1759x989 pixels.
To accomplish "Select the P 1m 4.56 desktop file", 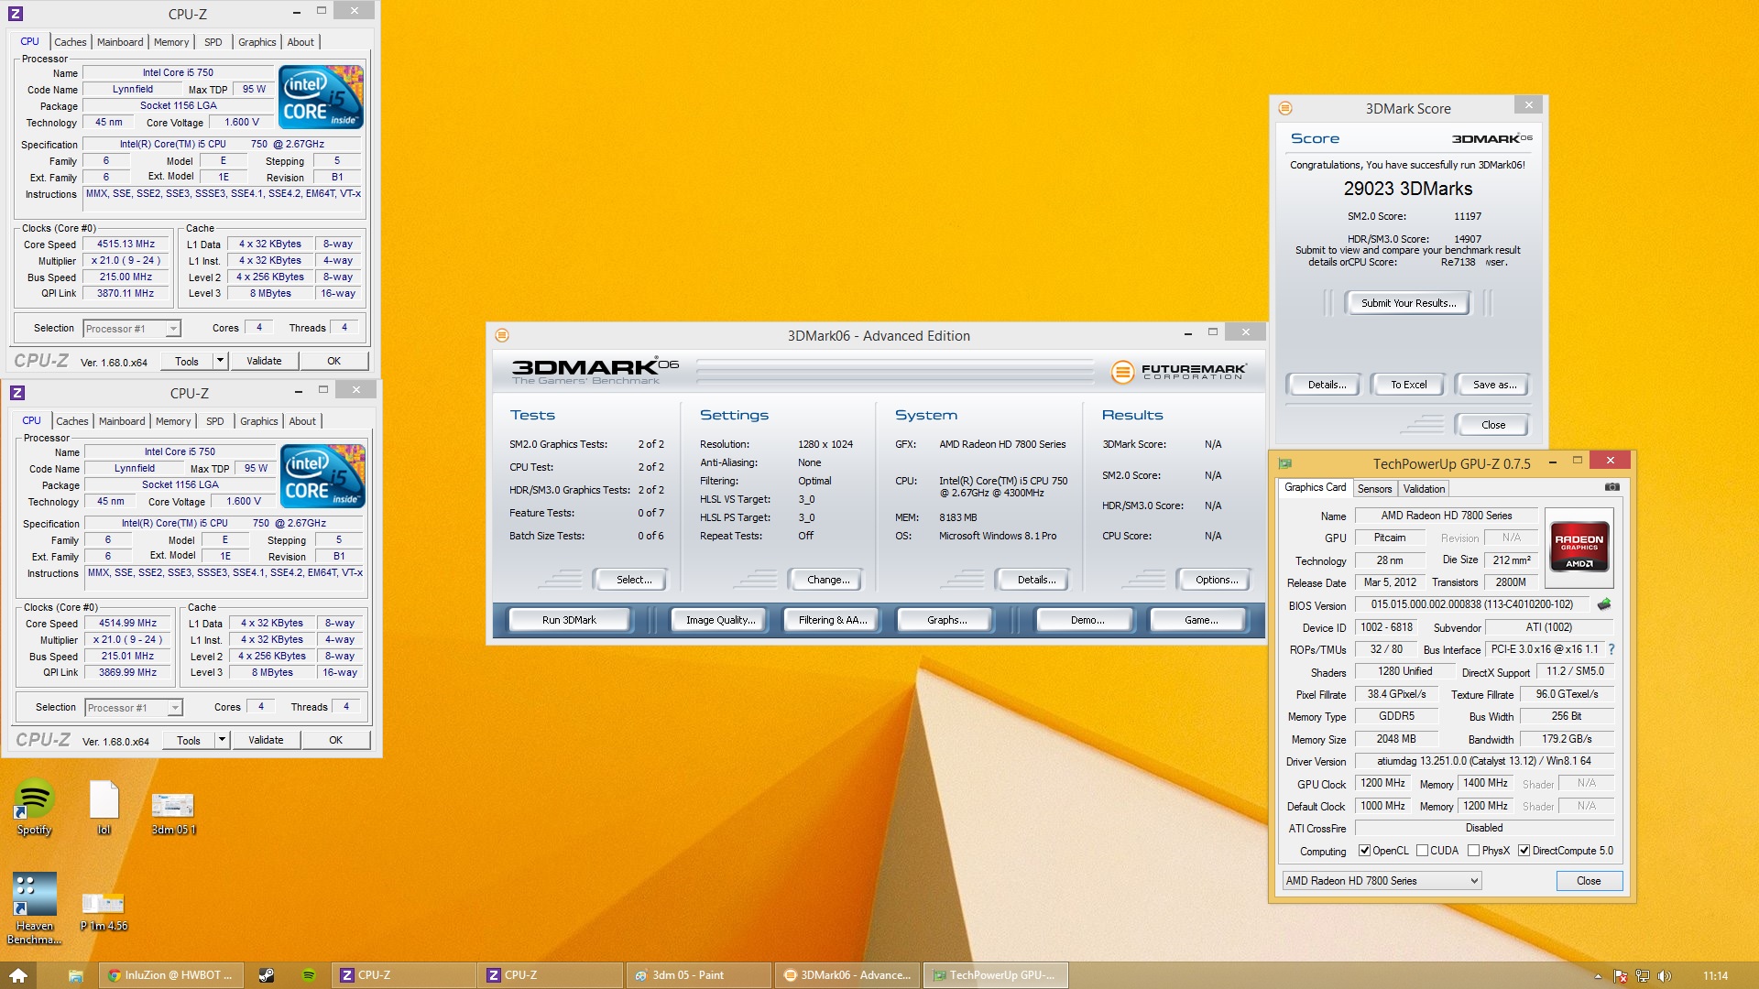I will pos(104,912).
